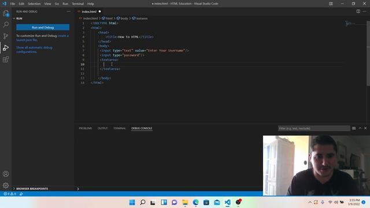Open the Search view in activity bar

click(x=6, y=24)
